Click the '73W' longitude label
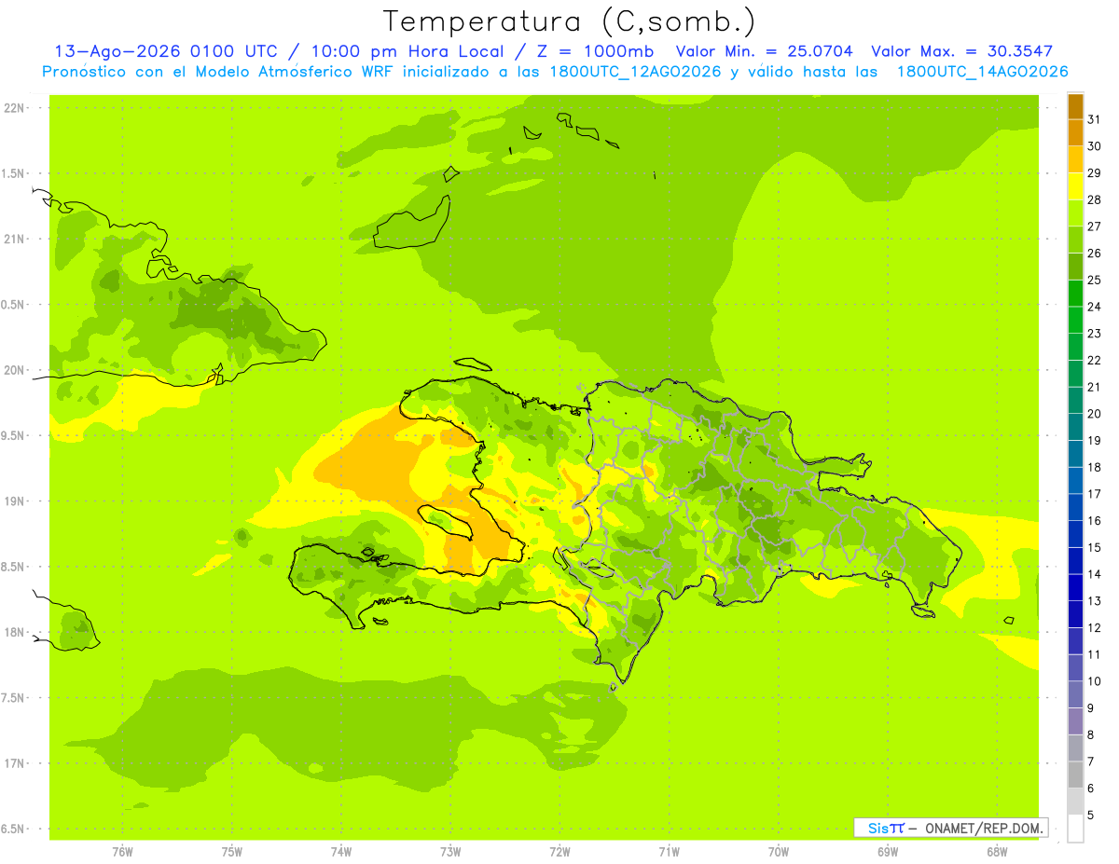 pos(450,852)
